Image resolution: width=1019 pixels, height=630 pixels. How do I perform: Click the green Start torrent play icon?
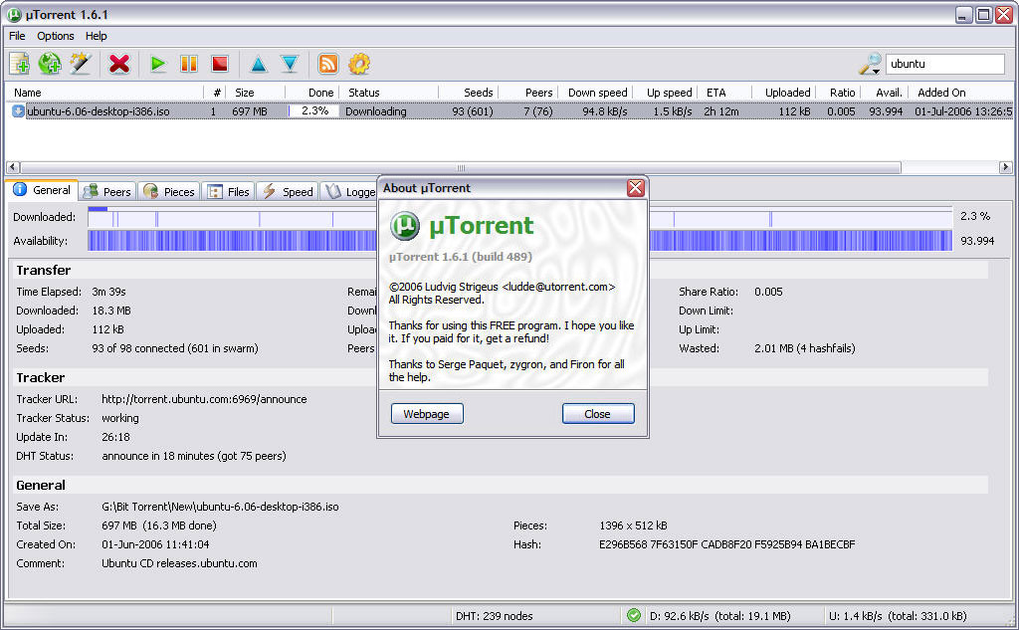158,64
